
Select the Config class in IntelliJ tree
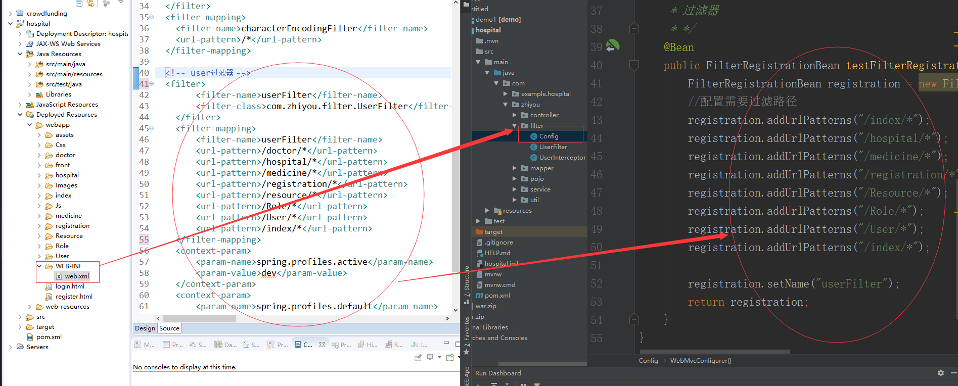(x=544, y=136)
